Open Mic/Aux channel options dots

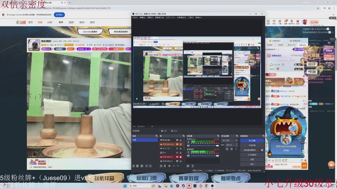[188, 142]
